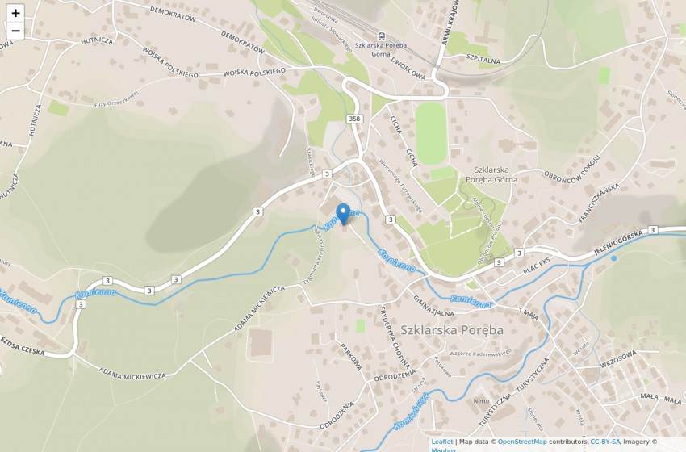Screen dimensions: 686x452
Task: Click the Netto store label
Action: tap(481, 400)
